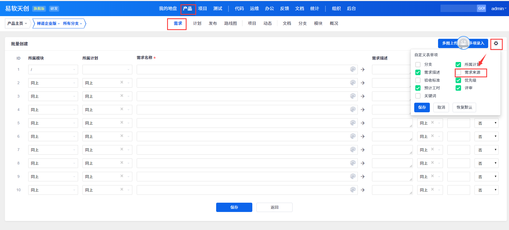Focus the top search box beside GO!
This screenshot has width=509, height=230.
(x=459, y=8)
